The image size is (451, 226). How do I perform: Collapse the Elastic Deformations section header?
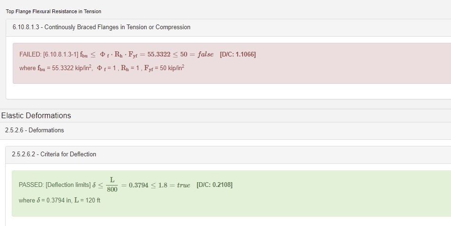[36, 116]
